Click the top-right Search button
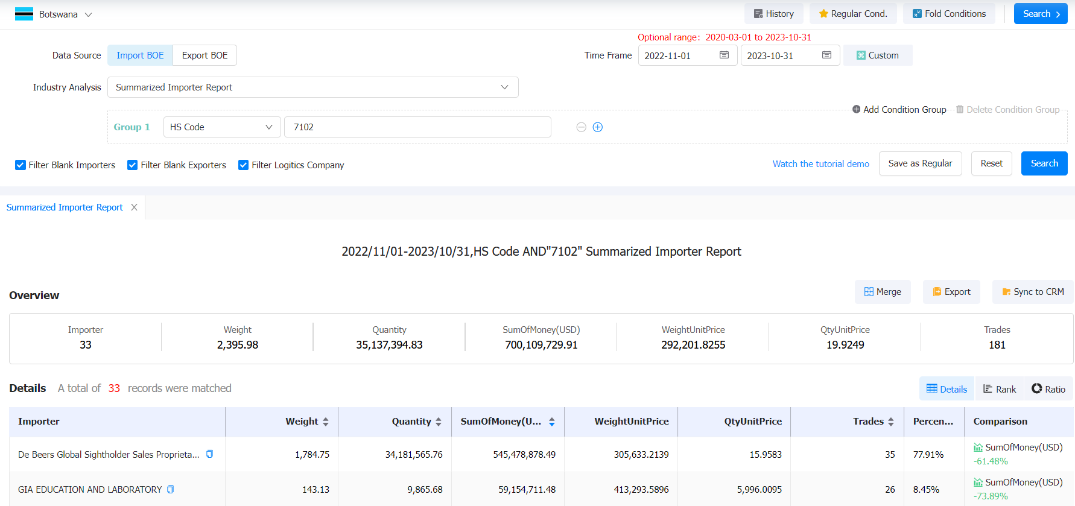1075x506 pixels. click(1041, 14)
